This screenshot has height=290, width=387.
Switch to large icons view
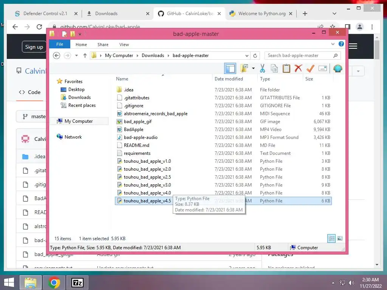[x=340, y=238]
